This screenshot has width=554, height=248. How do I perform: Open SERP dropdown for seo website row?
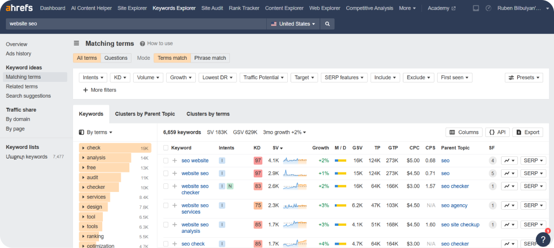tap(533, 161)
